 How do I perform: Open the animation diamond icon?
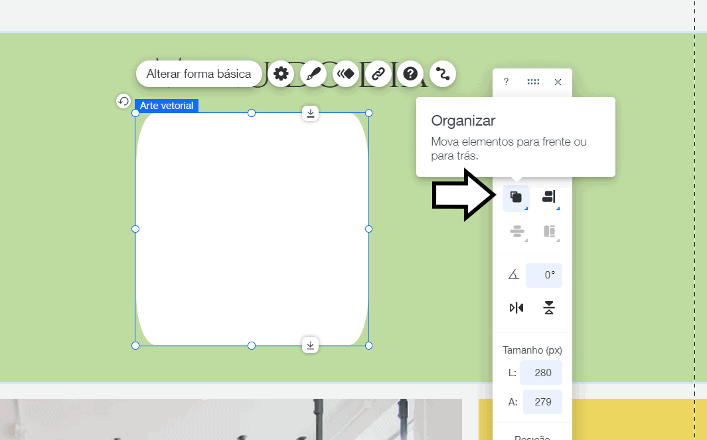point(346,74)
